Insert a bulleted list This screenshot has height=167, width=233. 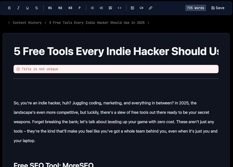click(x=92, y=8)
